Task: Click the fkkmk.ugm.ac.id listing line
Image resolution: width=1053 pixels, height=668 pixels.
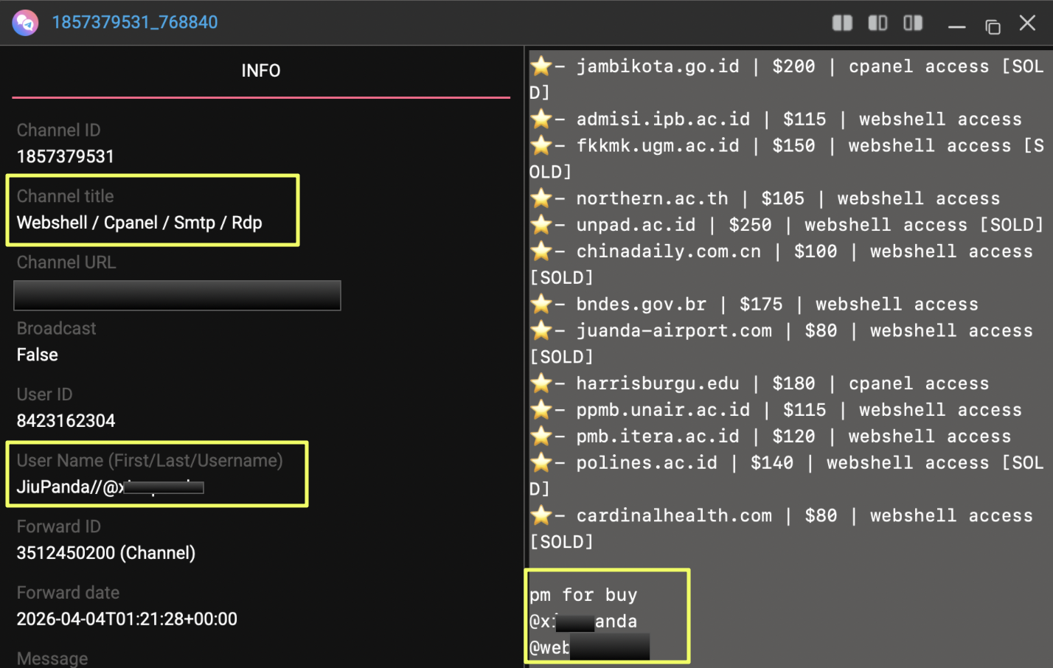Action: tap(787, 159)
